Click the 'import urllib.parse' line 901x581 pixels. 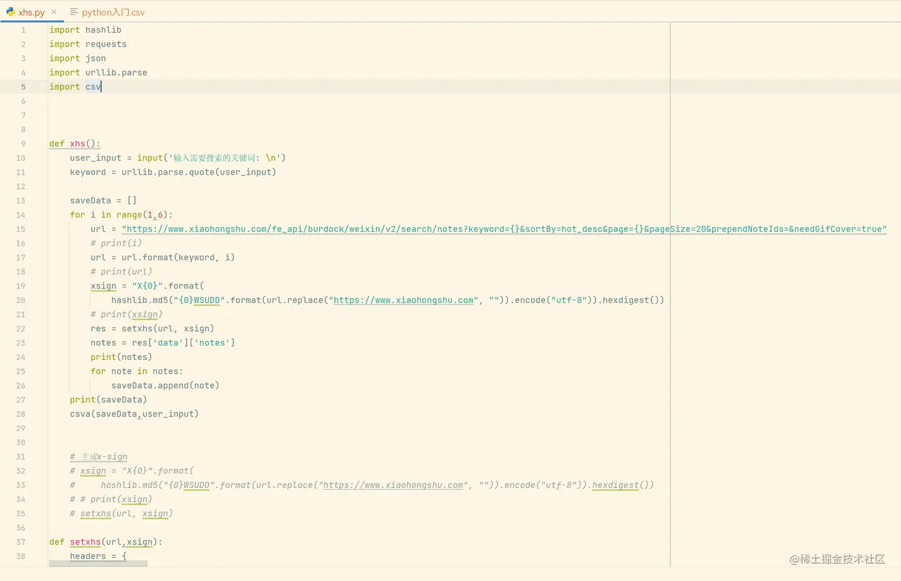(x=98, y=73)
